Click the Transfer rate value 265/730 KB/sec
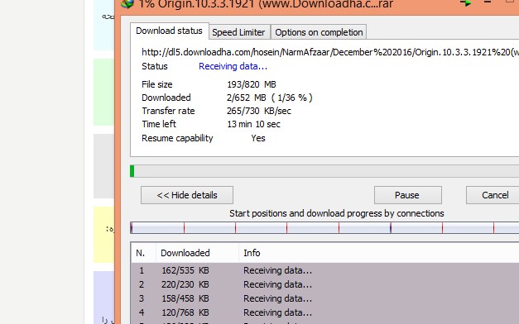 point(259,111)
